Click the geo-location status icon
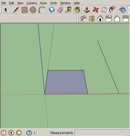The height and width of the screenshot is (136, 130). (4, 133)
